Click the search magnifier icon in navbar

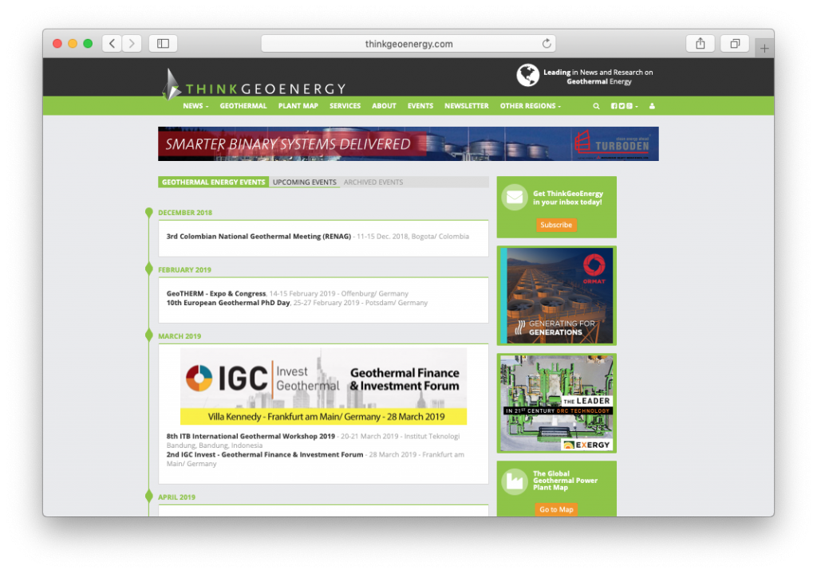[596, 106]
